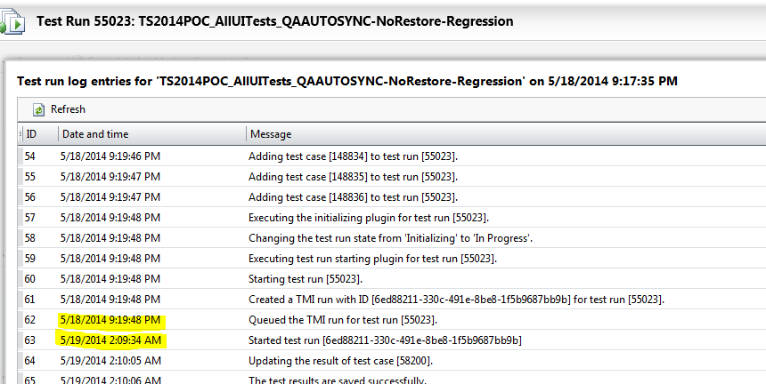Click the Test Run 55023 title text
The image size is (766, 384).
[274, 20]
